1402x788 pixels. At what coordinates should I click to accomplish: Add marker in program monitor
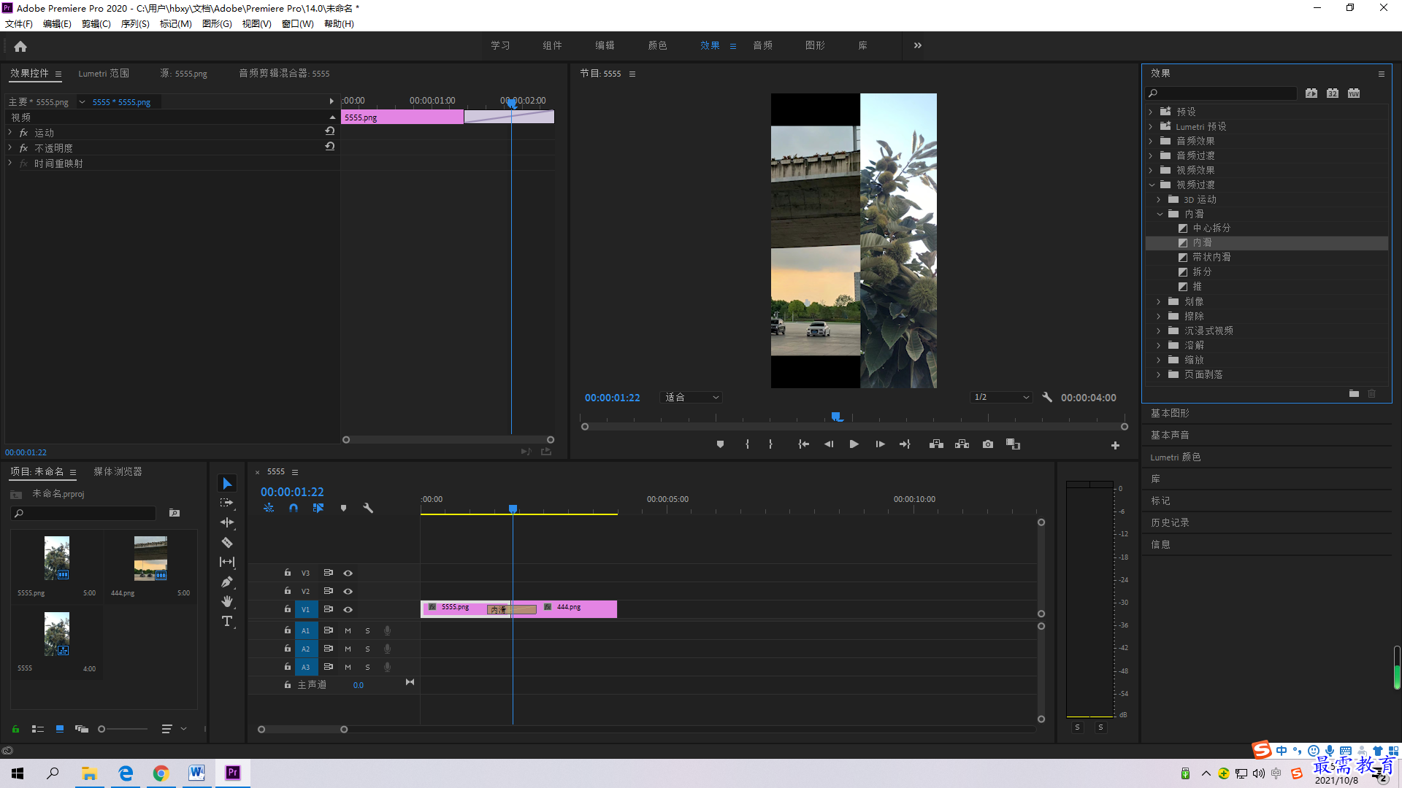[720, 444]
